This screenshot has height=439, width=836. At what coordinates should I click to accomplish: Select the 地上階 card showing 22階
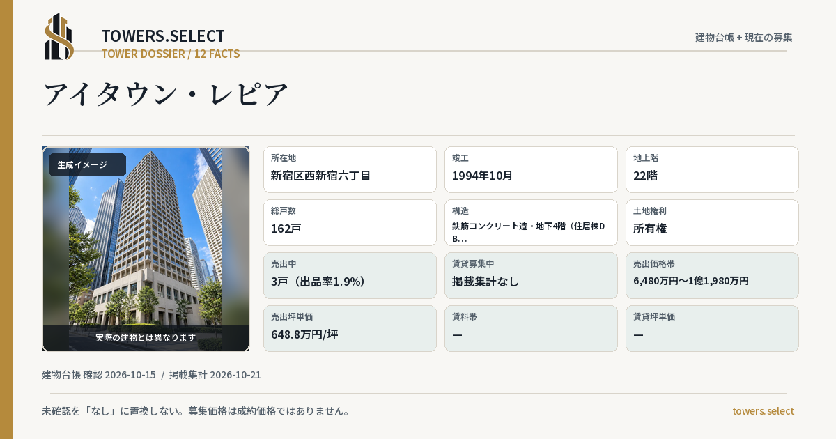(x=712, y=169)
